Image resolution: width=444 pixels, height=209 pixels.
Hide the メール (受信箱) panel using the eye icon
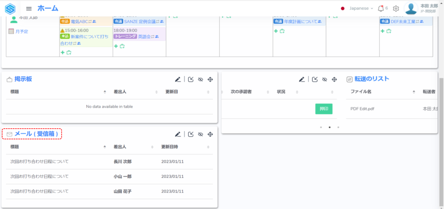pyautogui.click(x=200, y=134)
